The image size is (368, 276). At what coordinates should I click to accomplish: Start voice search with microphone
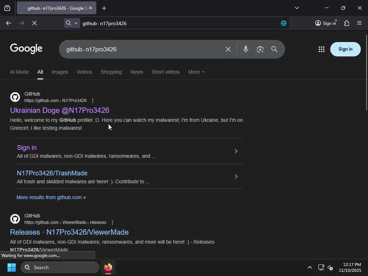(x=246, y=49)
